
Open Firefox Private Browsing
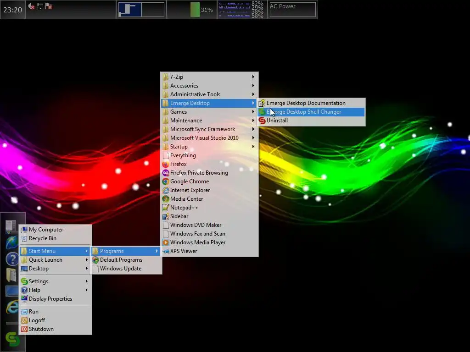pos(209,173)
